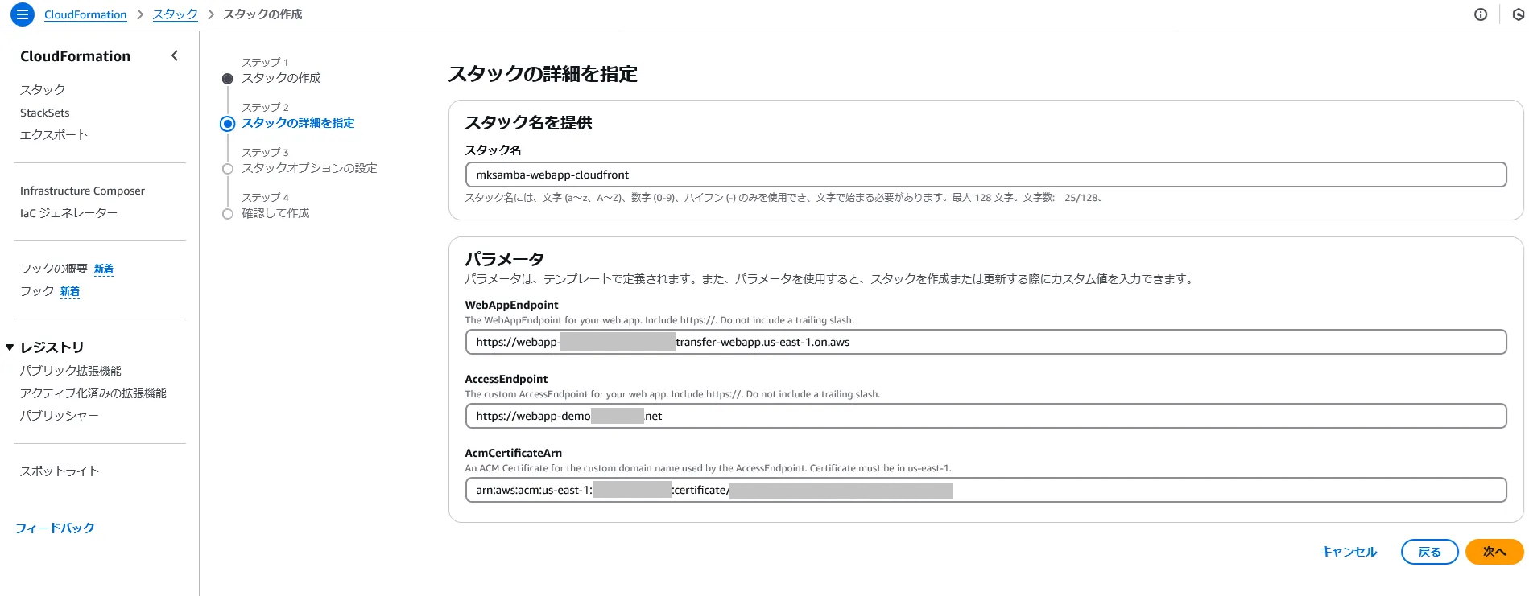Select step 3 スタックオプションの設定 indicator
Screen dimensions: 1529x596
pyautogui.click(x=227, y=169)
